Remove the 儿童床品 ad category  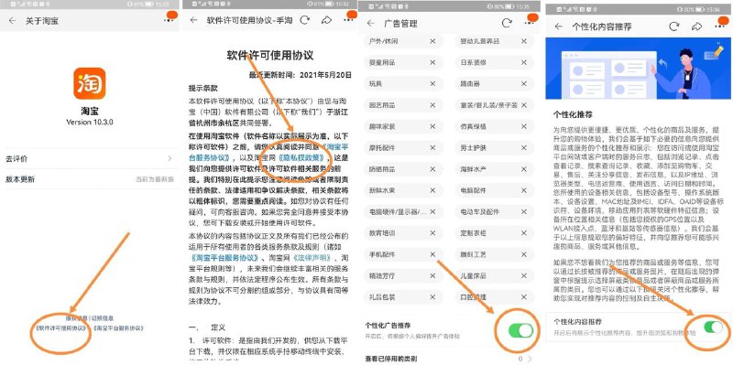click(x=523, y=276)
